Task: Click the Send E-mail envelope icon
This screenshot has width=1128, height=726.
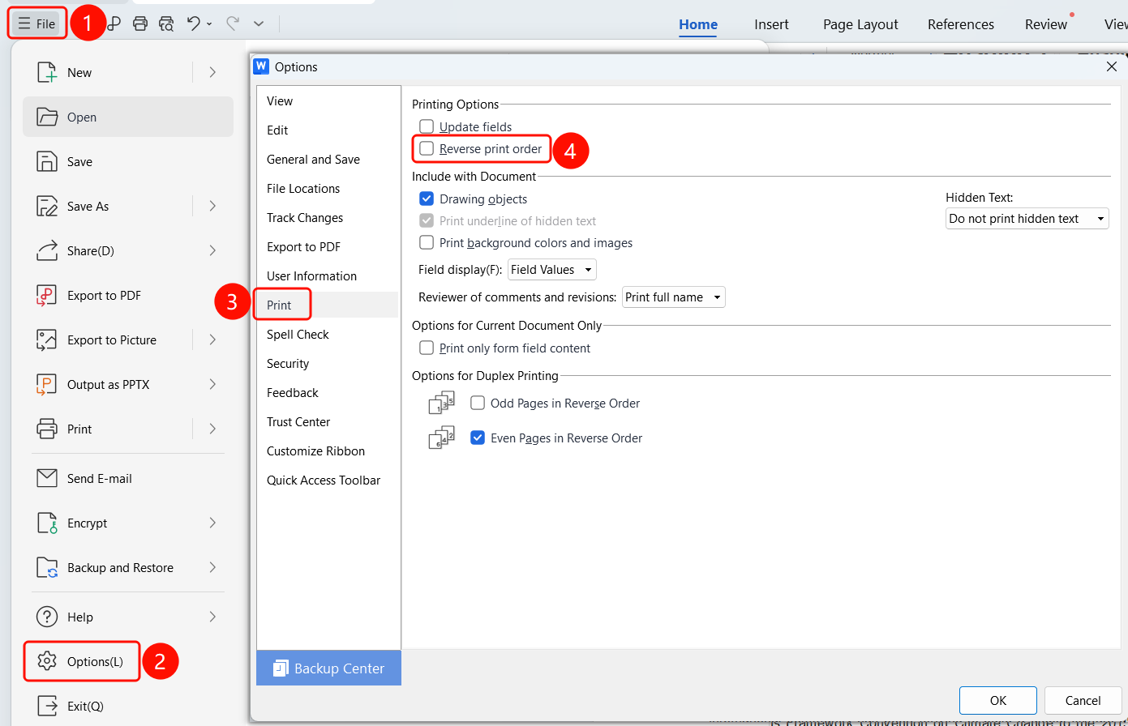Action: [x=47, y=478]
